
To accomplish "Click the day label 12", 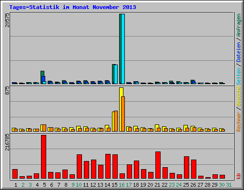I will pyautogui.click(x=93, y=185).
